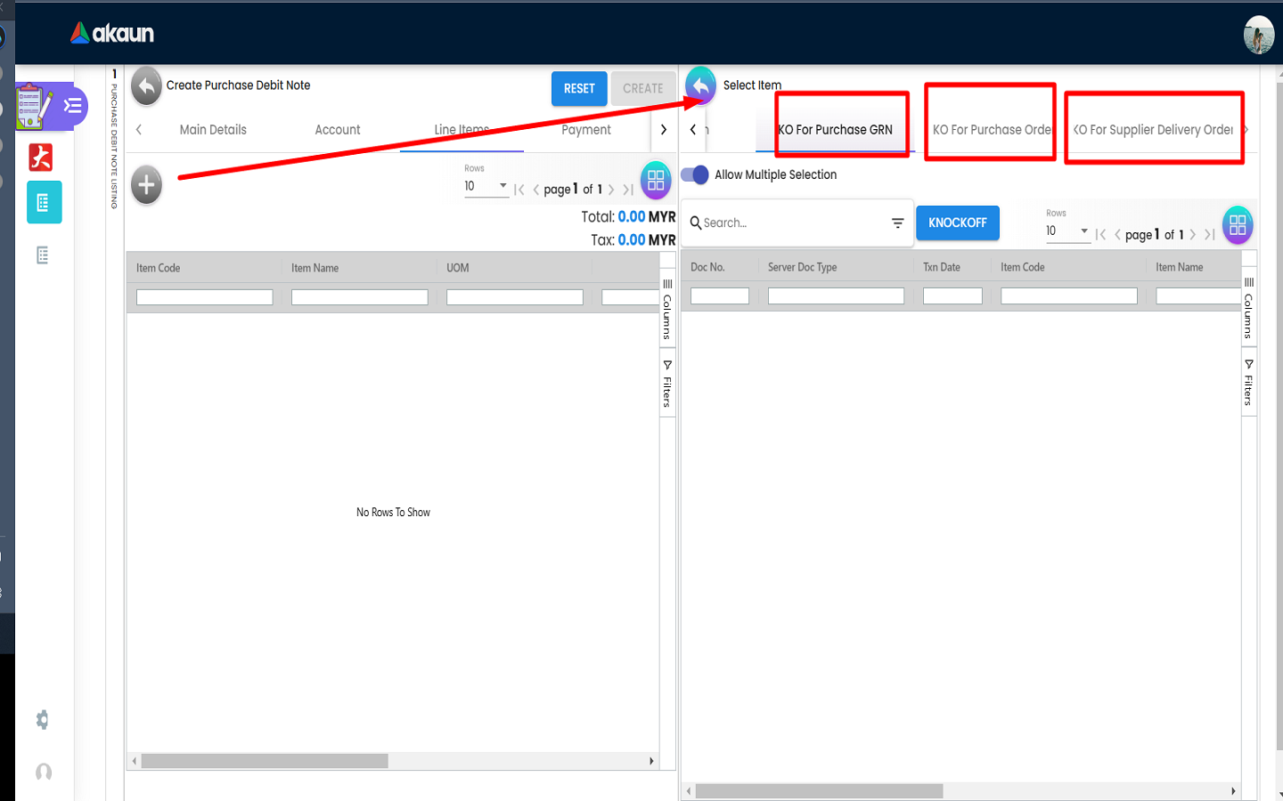
Task: Open the user profile avatar
Action: coord(1259,35)
